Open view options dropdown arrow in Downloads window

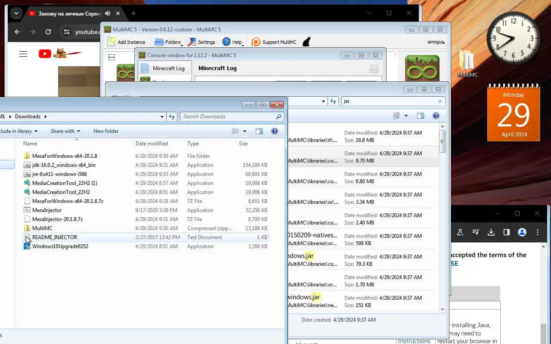pyautogui.click(x=245, y=131)
